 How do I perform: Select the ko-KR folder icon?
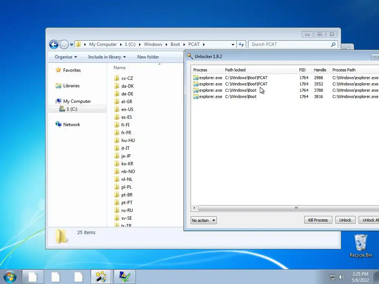click(117, 164)
